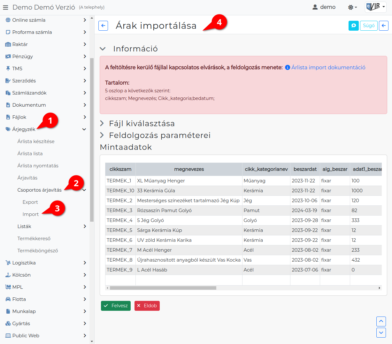This screenshot has height=344, width=392.
Task: Open the Árlista import dokumentáció link
Action: point(328,67)
